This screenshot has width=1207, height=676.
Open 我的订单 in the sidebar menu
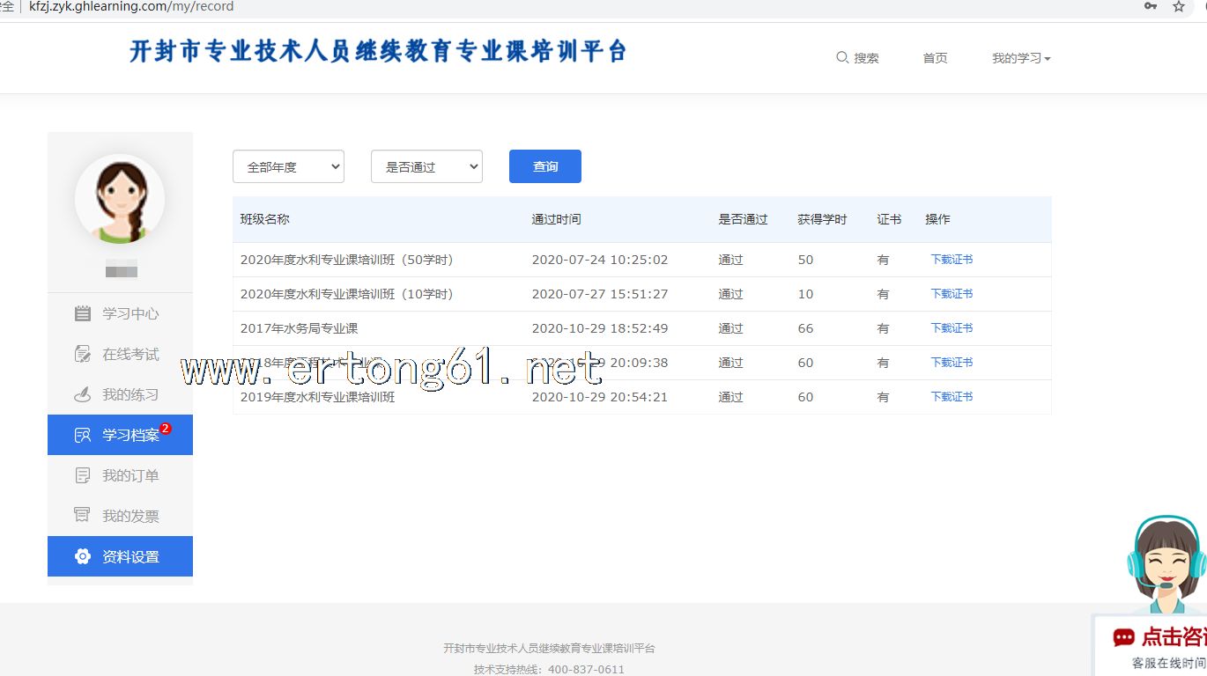coord(130,476)
